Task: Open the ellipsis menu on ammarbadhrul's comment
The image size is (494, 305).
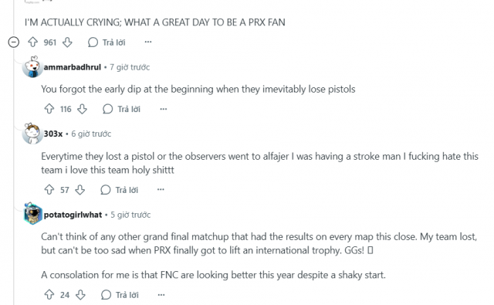Action: pyautogui.click(x=163, y=109)
